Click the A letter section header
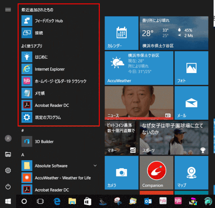This screenshot has width=215, height=208. click(x=23, y=155)
